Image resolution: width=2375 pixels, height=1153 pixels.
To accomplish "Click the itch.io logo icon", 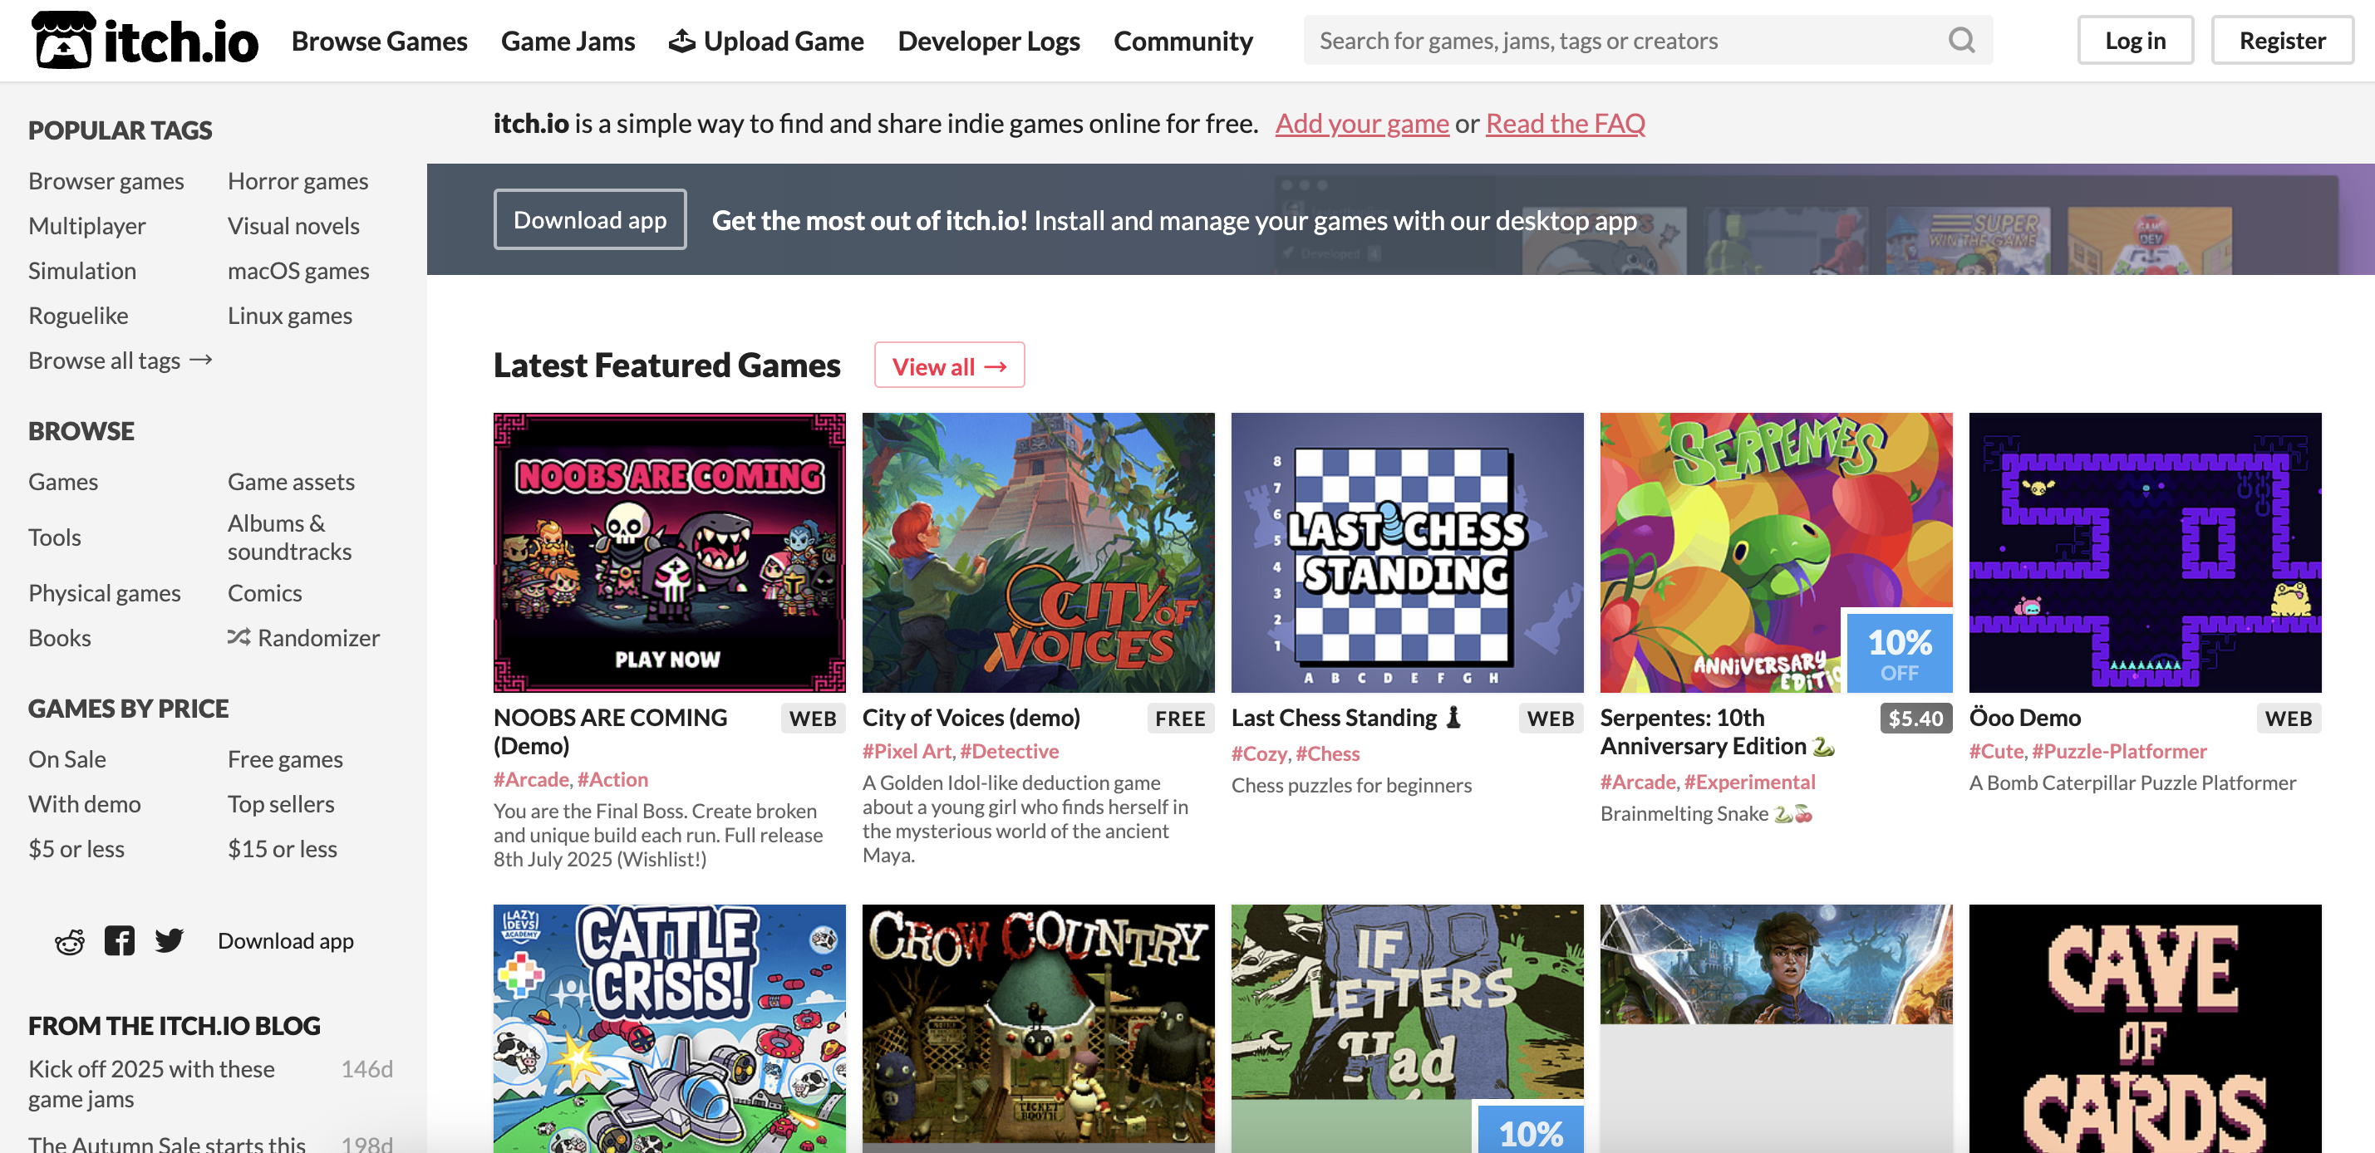I will point(62,40).
